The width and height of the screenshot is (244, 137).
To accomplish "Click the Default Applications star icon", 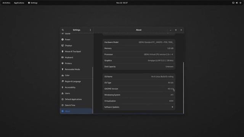I will (63, 99).
